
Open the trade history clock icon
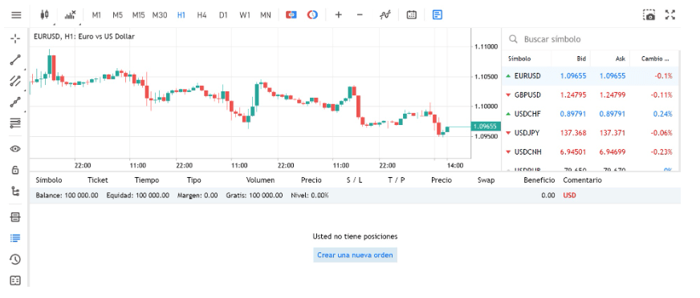click(x=15, y=260)
